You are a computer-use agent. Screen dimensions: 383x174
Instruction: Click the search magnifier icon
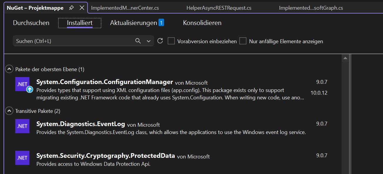[x=138, y=41]
